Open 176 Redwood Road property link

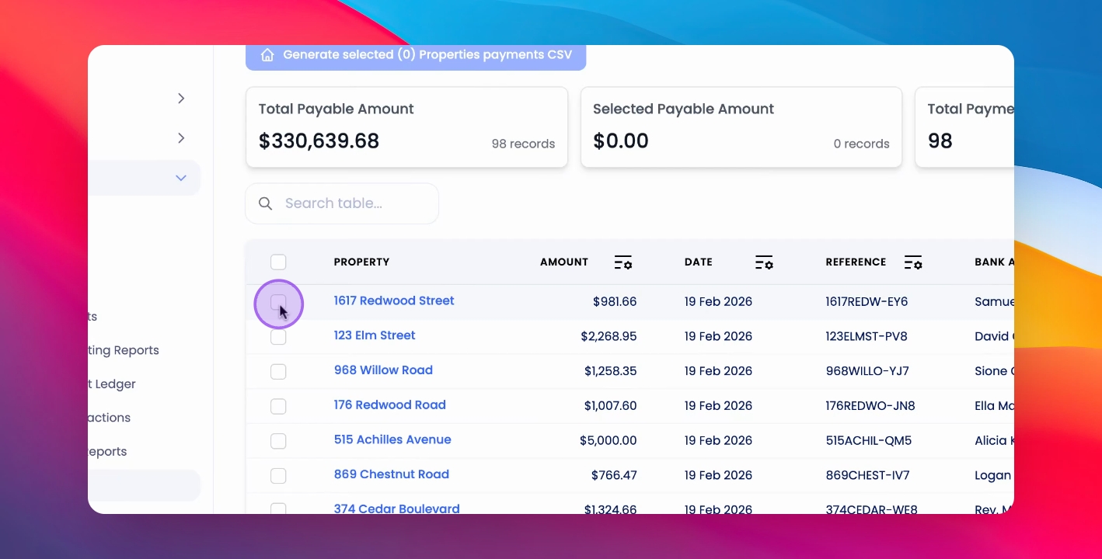390,404
